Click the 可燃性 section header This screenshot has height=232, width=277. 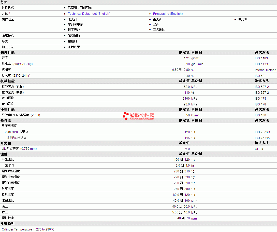(x=6, y=143)
